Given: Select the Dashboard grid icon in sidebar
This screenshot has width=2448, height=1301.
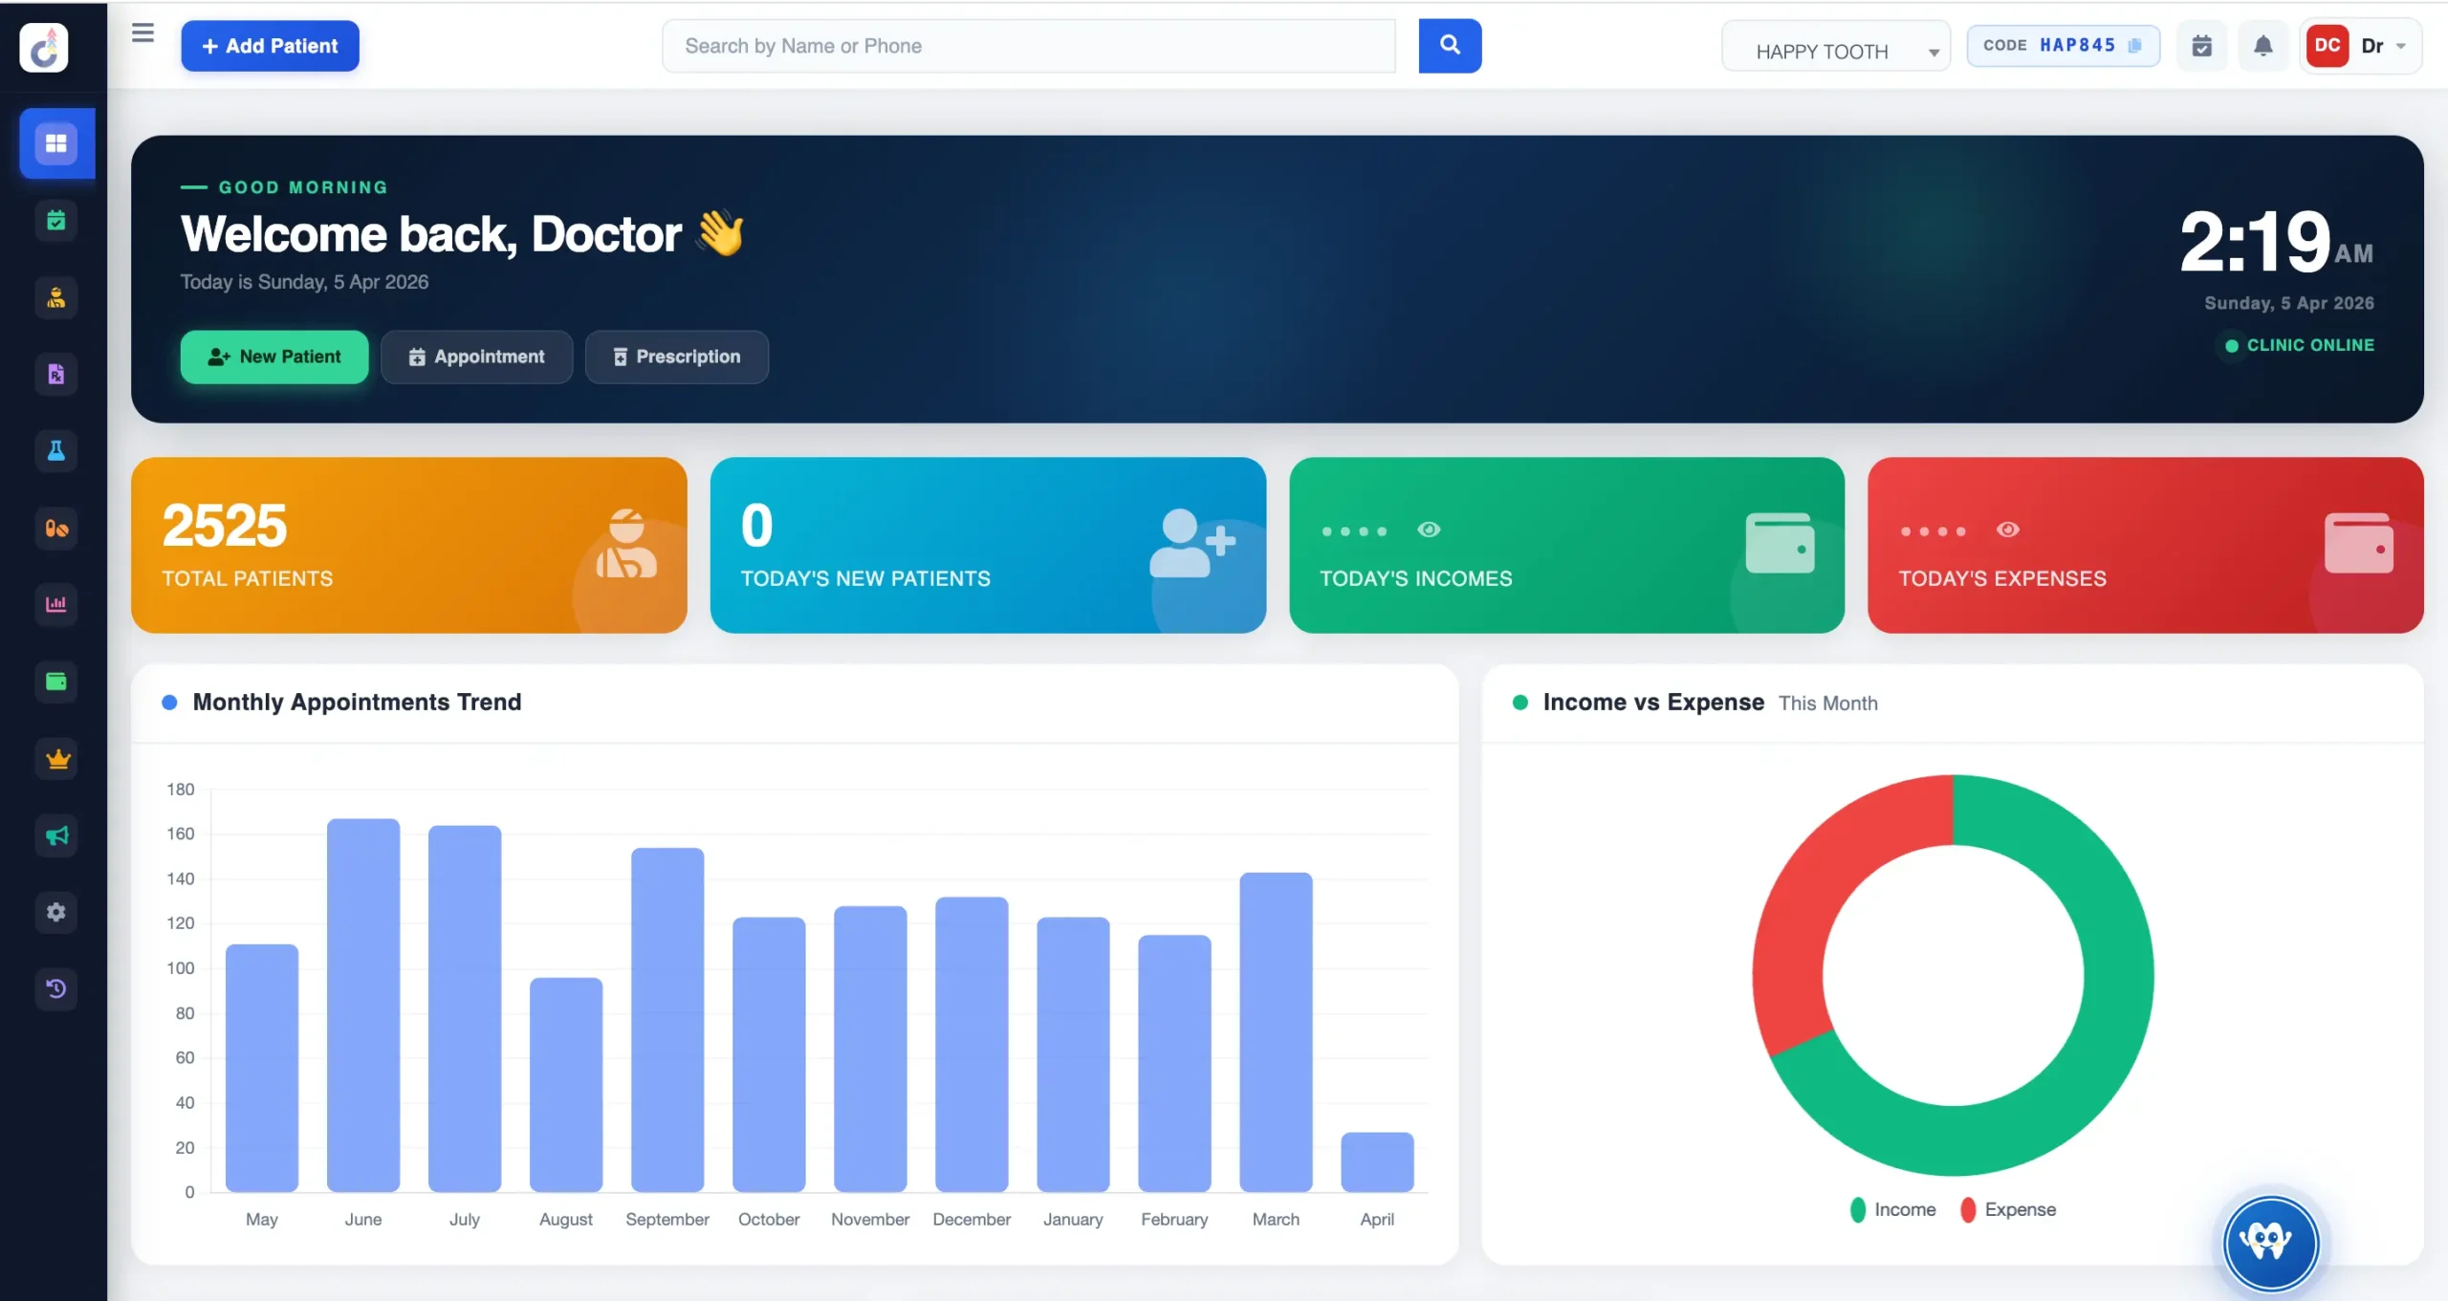Looking at the screenshot, I should coord(55,144).
